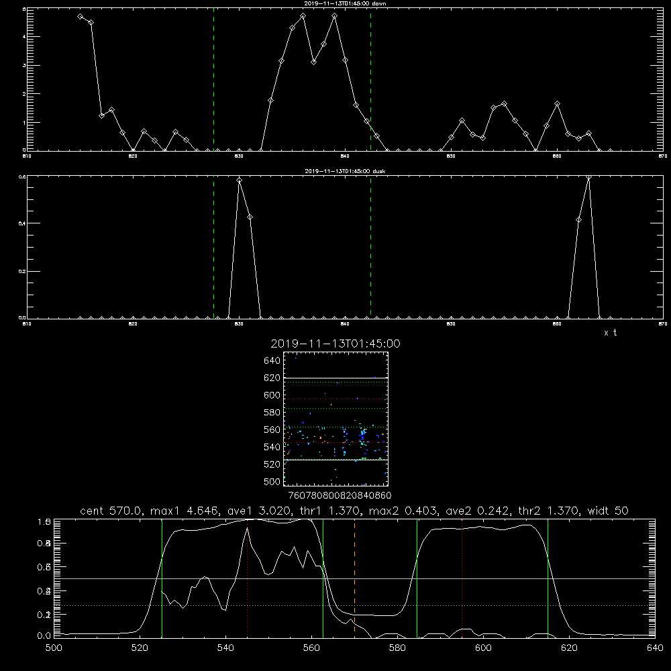Click x-axis label 500 of bottom plot

point(54,648)
